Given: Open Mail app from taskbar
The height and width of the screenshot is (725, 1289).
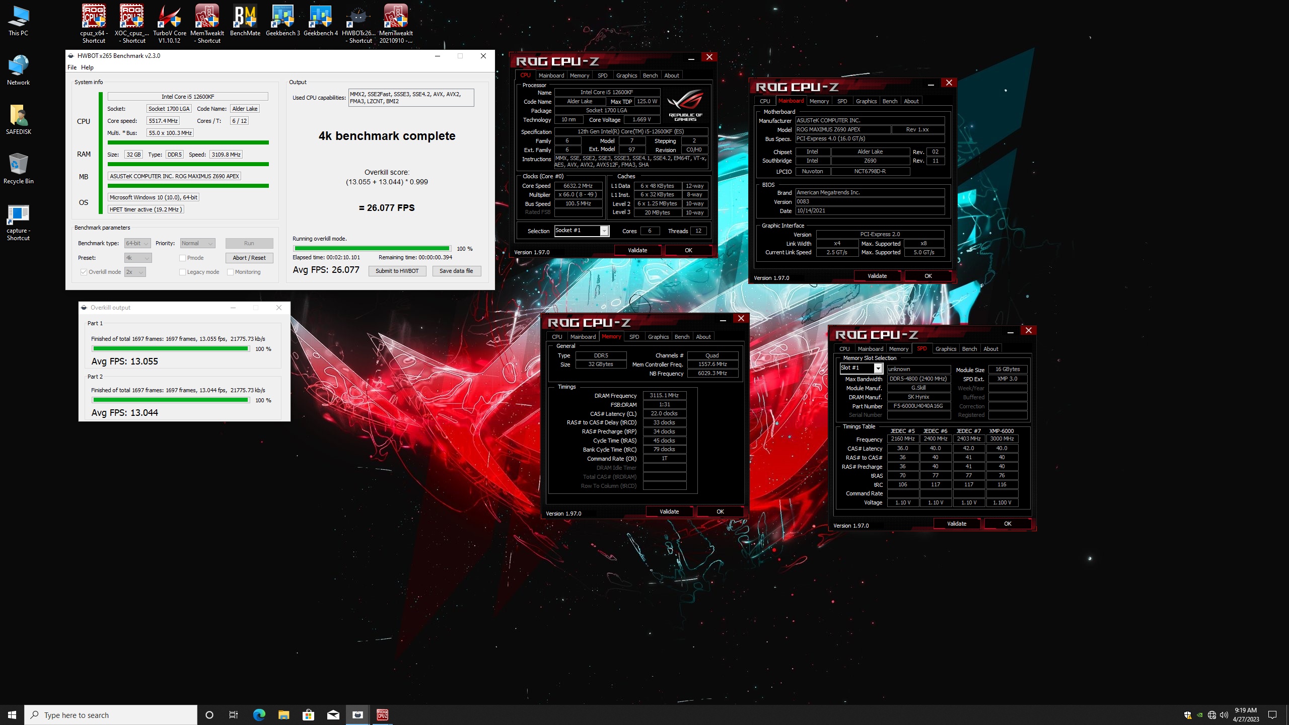Looking at the screenshot, I should (x=333, y=715).
